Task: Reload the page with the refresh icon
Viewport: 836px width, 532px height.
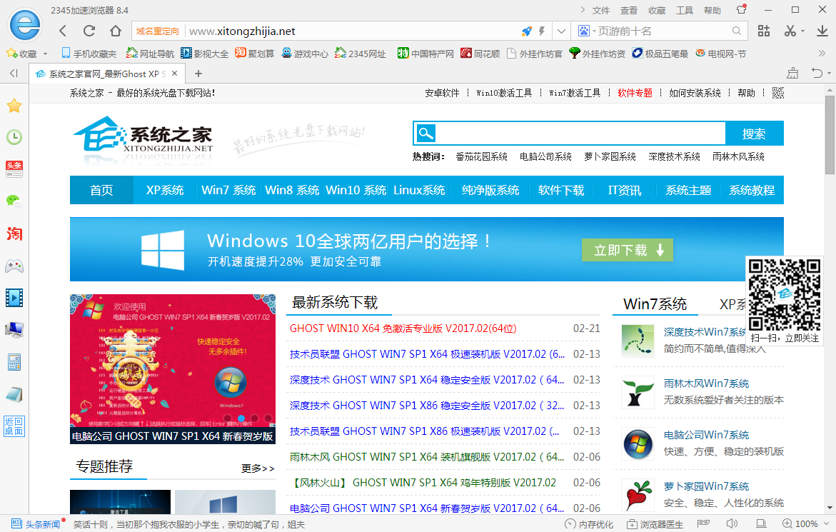Action: coord(89,31)
